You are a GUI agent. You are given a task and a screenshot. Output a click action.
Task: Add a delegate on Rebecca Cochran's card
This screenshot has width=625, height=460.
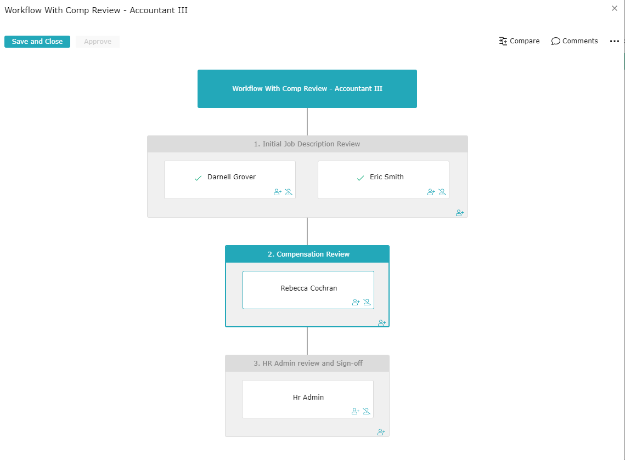pyautogui.click(x=356, y=302)
